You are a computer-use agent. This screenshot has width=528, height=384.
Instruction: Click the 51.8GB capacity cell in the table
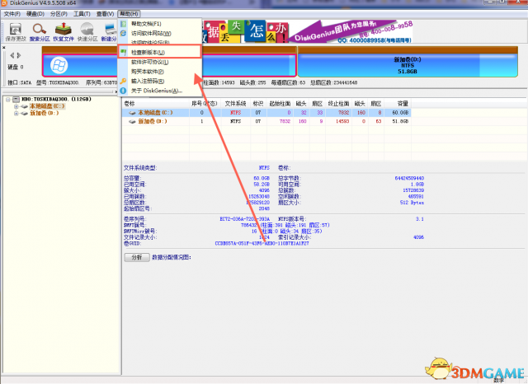(x=400, y=121)
